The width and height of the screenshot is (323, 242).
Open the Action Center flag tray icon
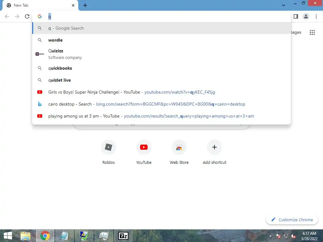click(278, 236)
